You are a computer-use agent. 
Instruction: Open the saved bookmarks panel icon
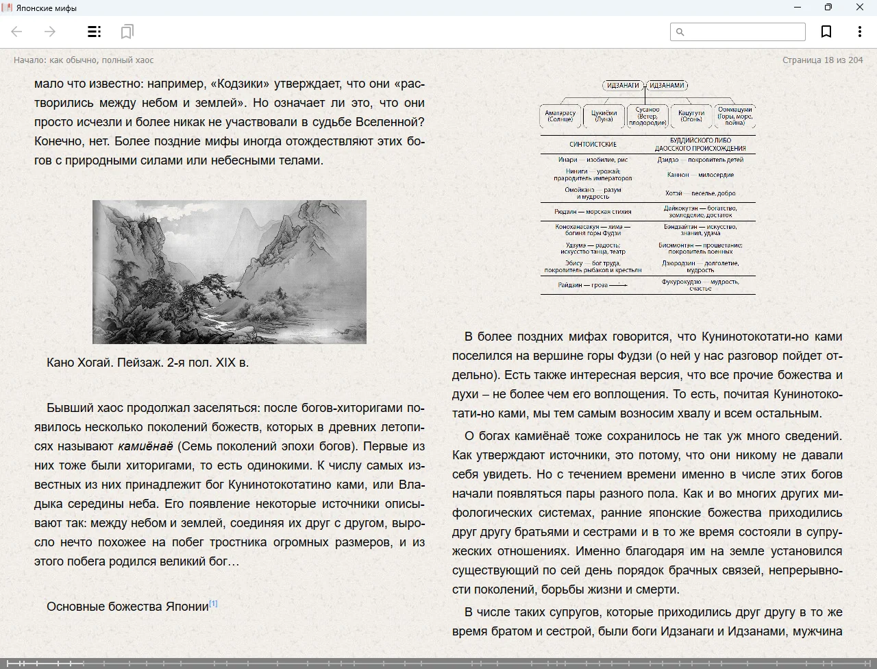pyautogui.click(x=127, y=32)
